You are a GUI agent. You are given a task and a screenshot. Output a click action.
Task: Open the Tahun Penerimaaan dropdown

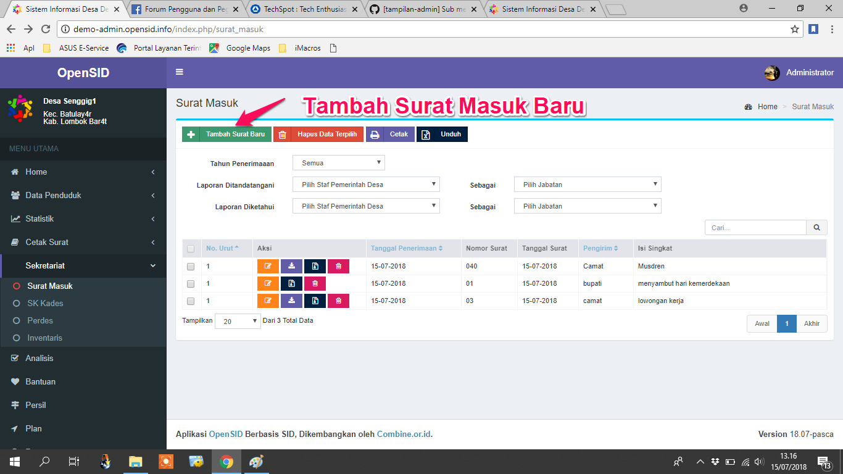click(338, 162)
